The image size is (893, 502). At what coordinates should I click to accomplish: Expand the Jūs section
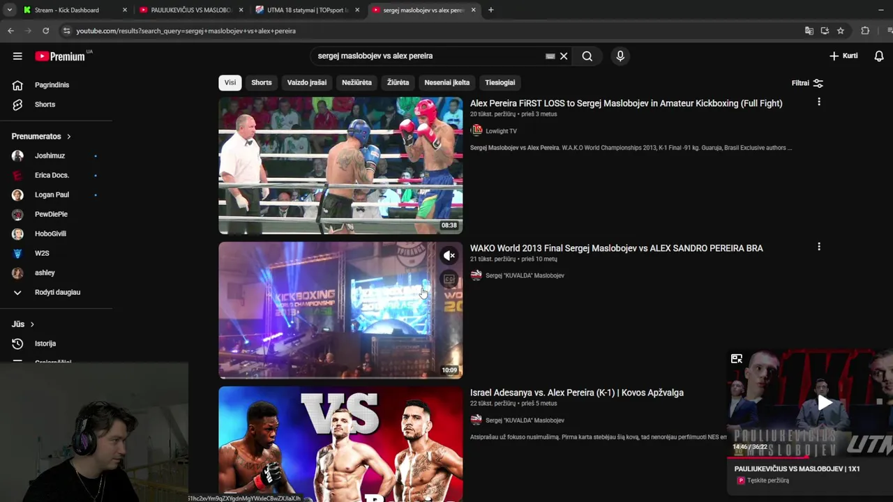23,324
